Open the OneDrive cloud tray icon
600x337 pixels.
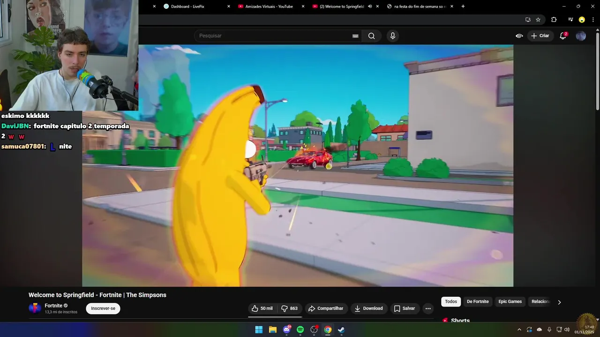pos(539,330)
